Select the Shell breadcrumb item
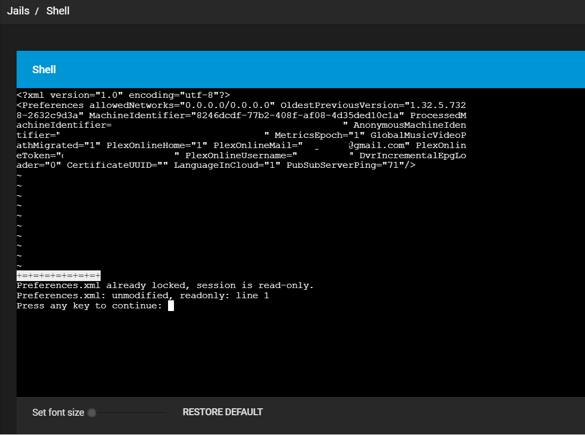This screenshot has width=585, height=435. [58, 11]
